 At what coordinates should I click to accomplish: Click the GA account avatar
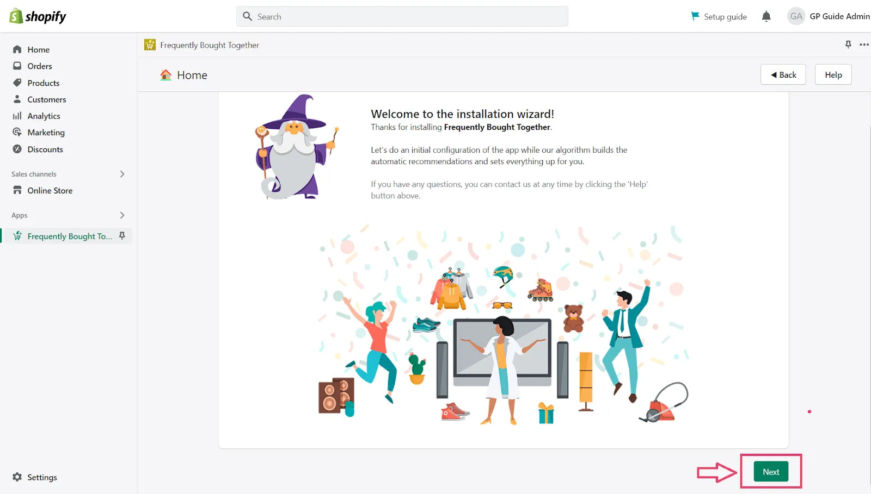click(x=796, y=16)
